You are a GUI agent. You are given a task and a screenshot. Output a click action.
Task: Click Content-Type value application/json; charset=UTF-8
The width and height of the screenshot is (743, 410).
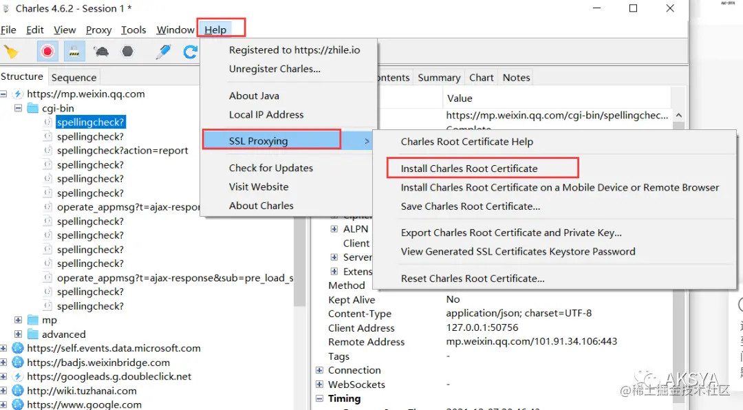[x=519, y=313]
